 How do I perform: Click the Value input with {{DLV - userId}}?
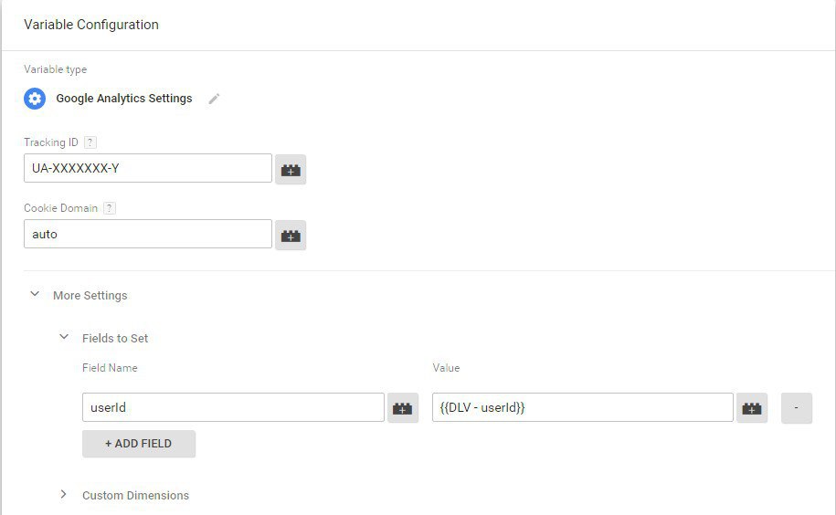coord(583,407)
